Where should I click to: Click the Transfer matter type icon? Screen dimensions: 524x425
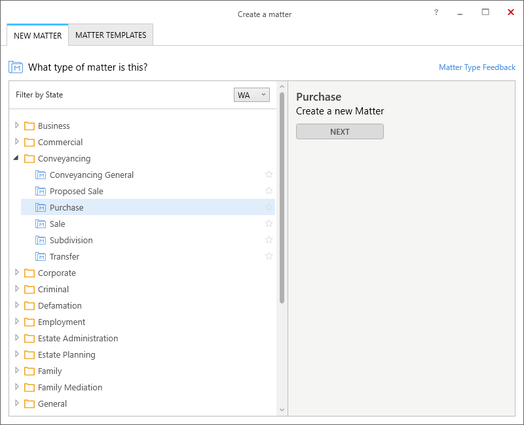41,257
